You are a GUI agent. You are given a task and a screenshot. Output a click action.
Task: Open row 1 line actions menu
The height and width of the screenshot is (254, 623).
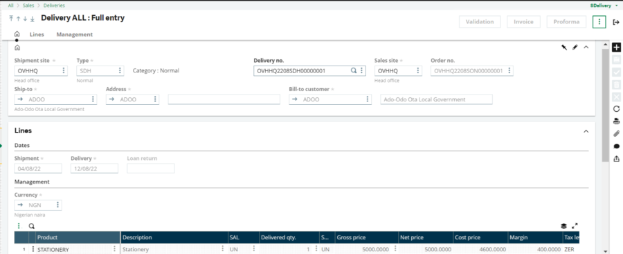click(33, 249)
